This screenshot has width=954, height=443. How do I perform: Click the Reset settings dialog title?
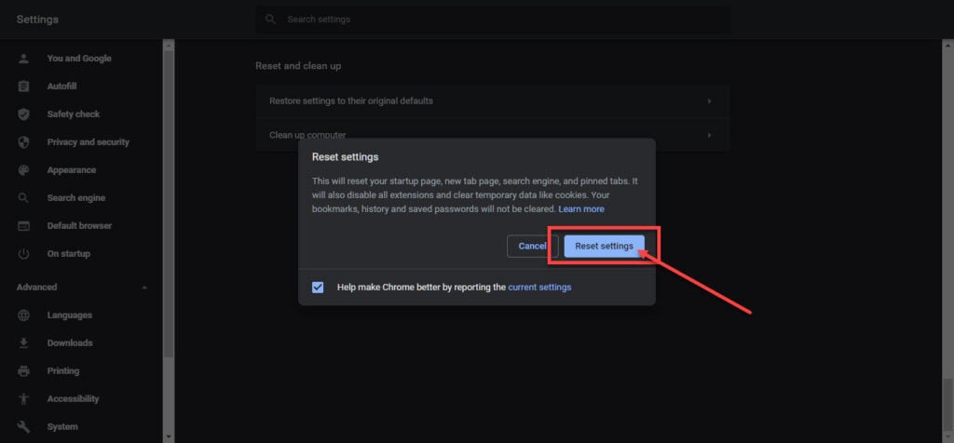(345, 156)
